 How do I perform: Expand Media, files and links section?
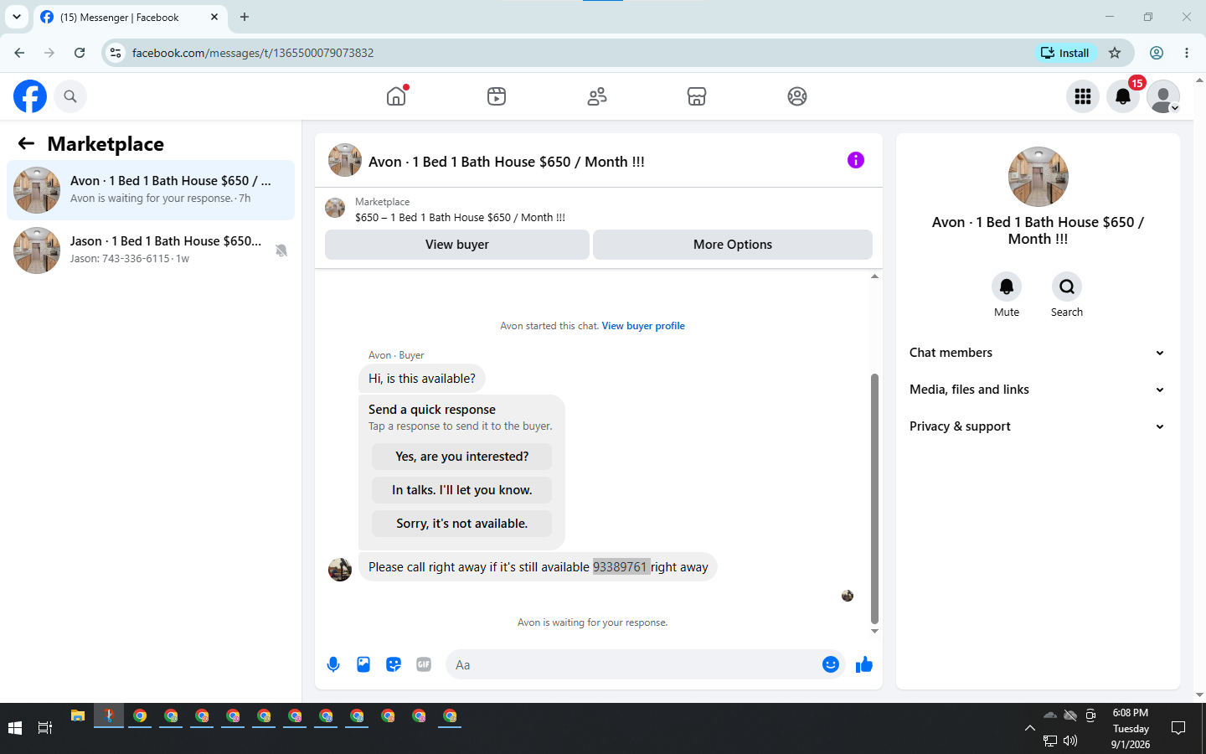point(1038,390)
